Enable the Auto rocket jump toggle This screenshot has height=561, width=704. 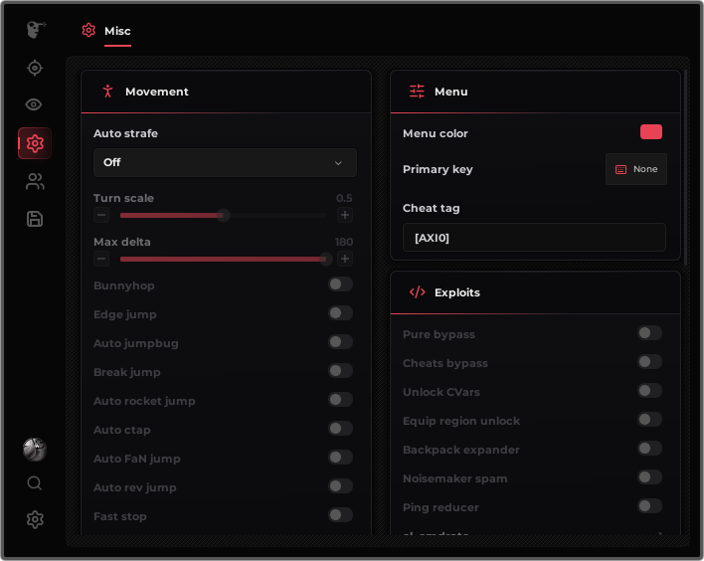[340, 400]
